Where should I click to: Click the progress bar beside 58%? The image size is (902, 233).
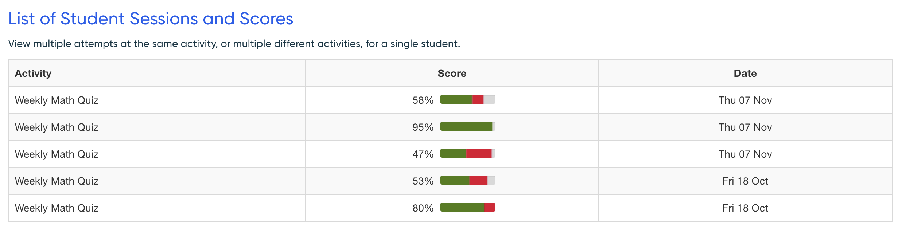click(x=467, y=99)
